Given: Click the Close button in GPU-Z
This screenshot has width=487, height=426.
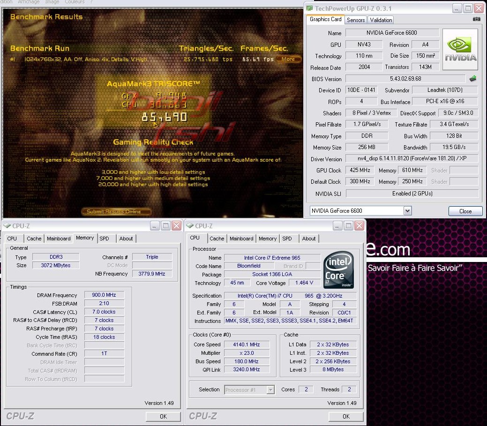Looking at the screenshot, I should (465, 211).
